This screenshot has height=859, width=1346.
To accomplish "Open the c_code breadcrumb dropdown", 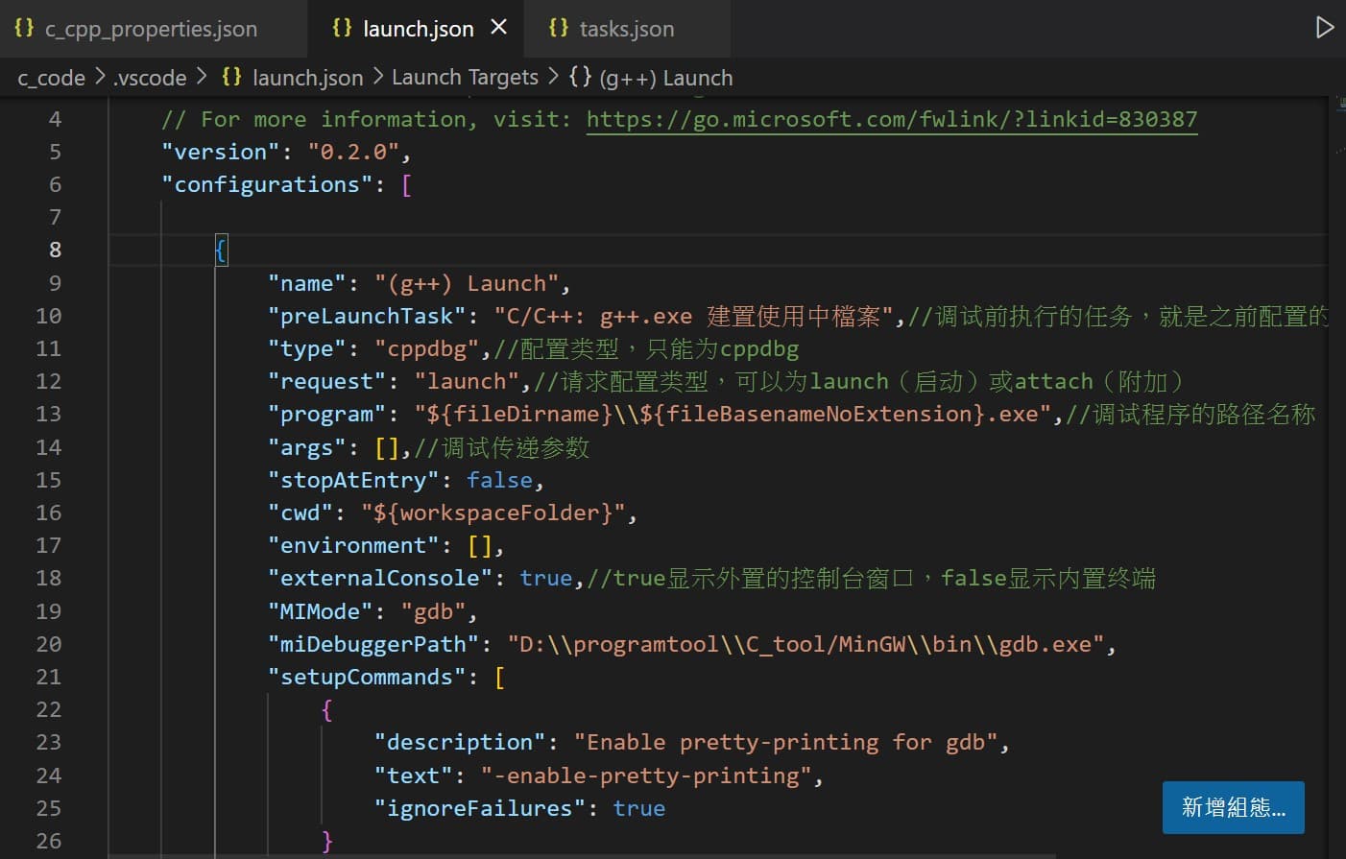I will (50, 77).
